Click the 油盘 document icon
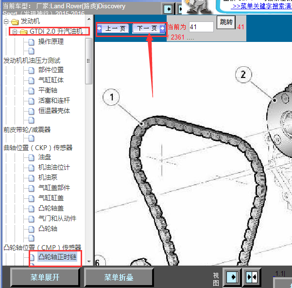 (x=31, y=158)
